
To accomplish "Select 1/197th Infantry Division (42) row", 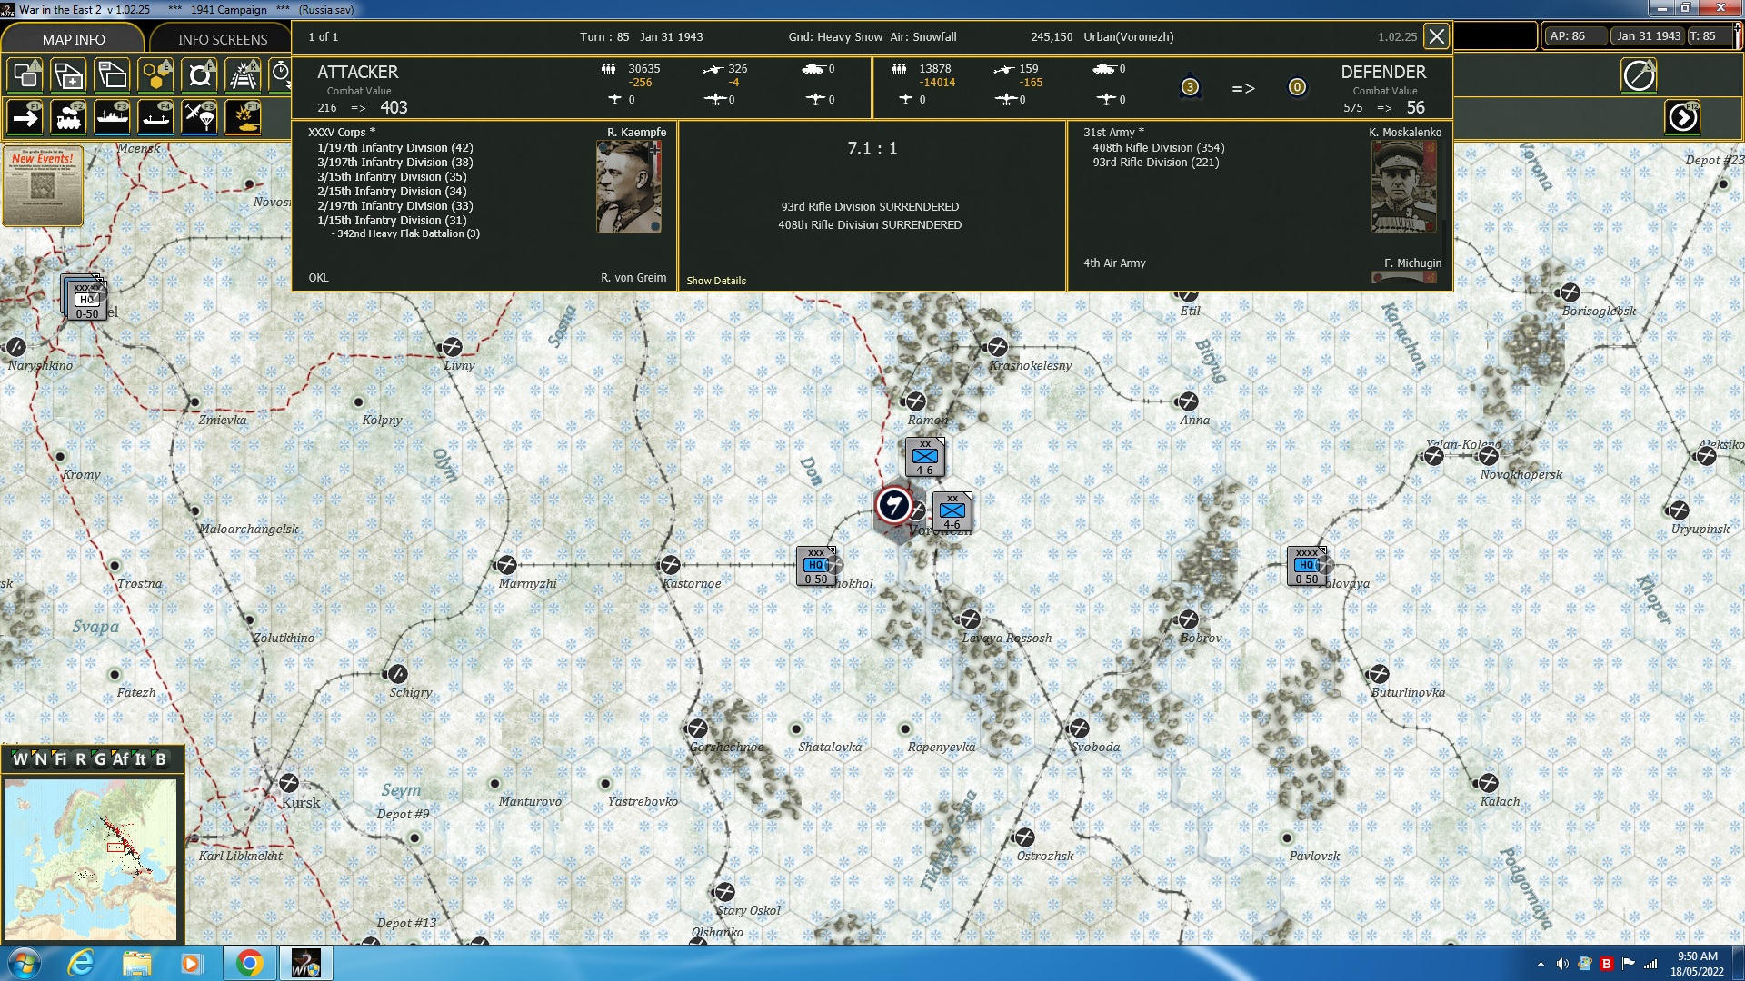I will tap(394, 148).
